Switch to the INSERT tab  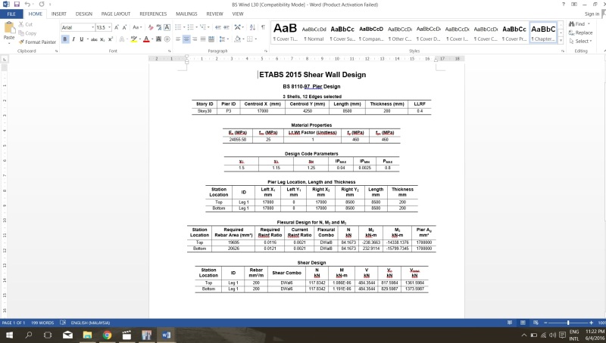59,14
